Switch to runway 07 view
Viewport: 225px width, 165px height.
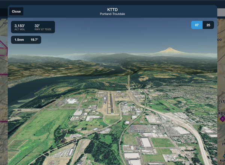click(196, 25)
